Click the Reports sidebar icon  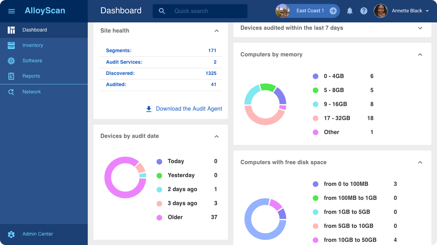(x=11, y=76)
